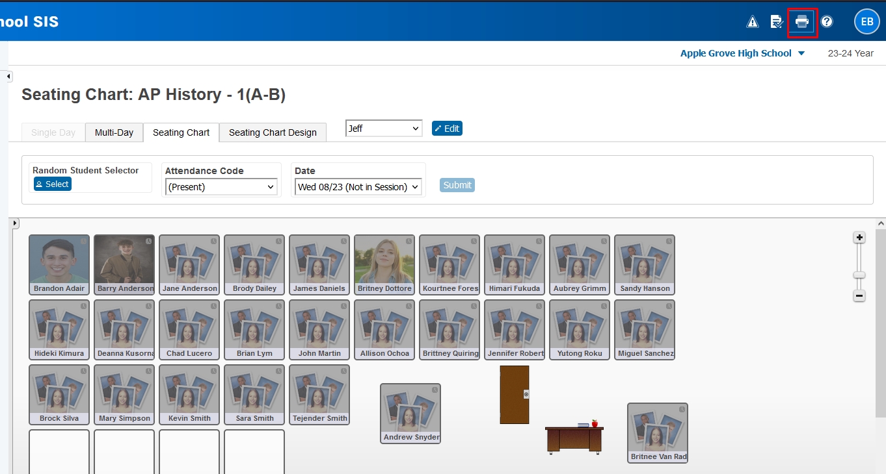Open the help question mark icon

(x=827, y=22)
